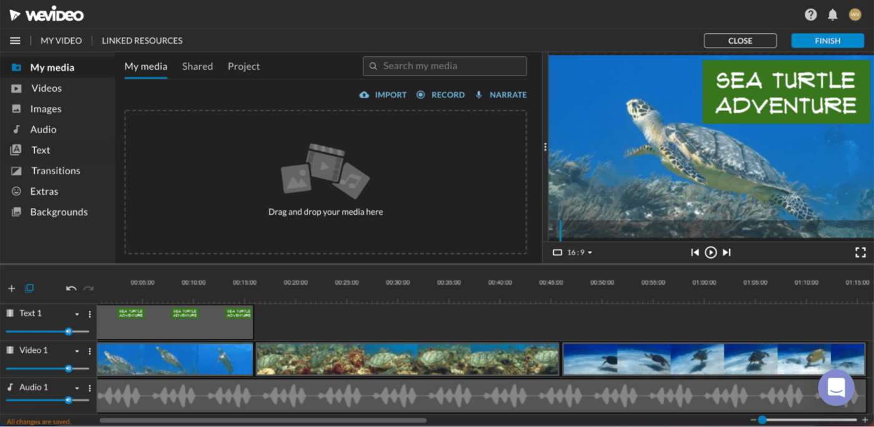Open the Backgrounds category

57,212
